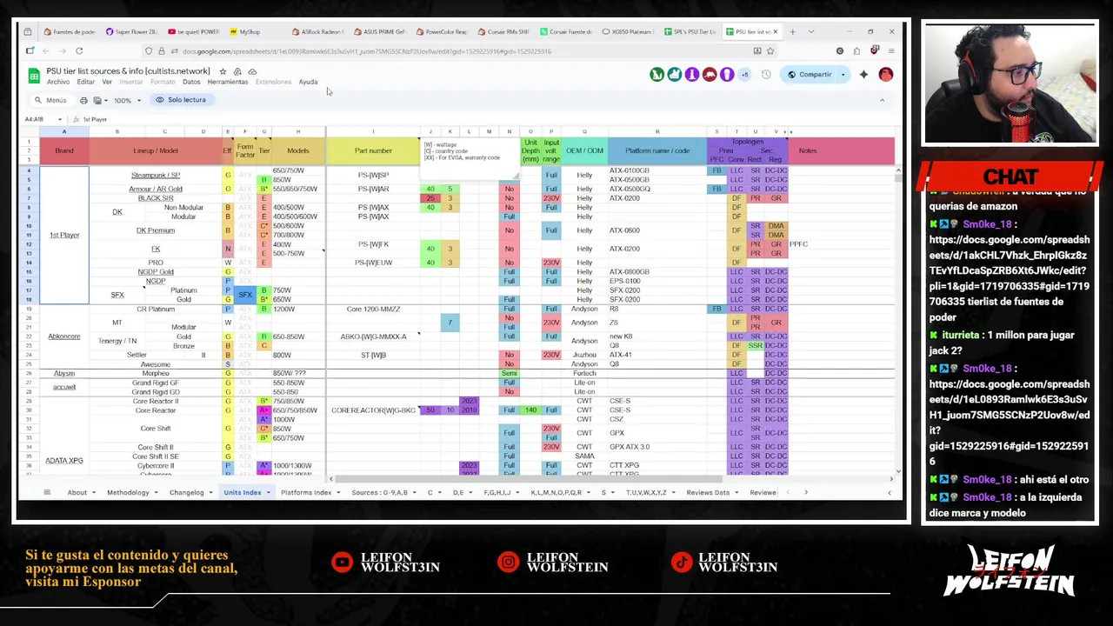This screenshot has height=626, width=1113.
Task: Open the zoom 100% dropdown
Action: click(x=127, y=100)
